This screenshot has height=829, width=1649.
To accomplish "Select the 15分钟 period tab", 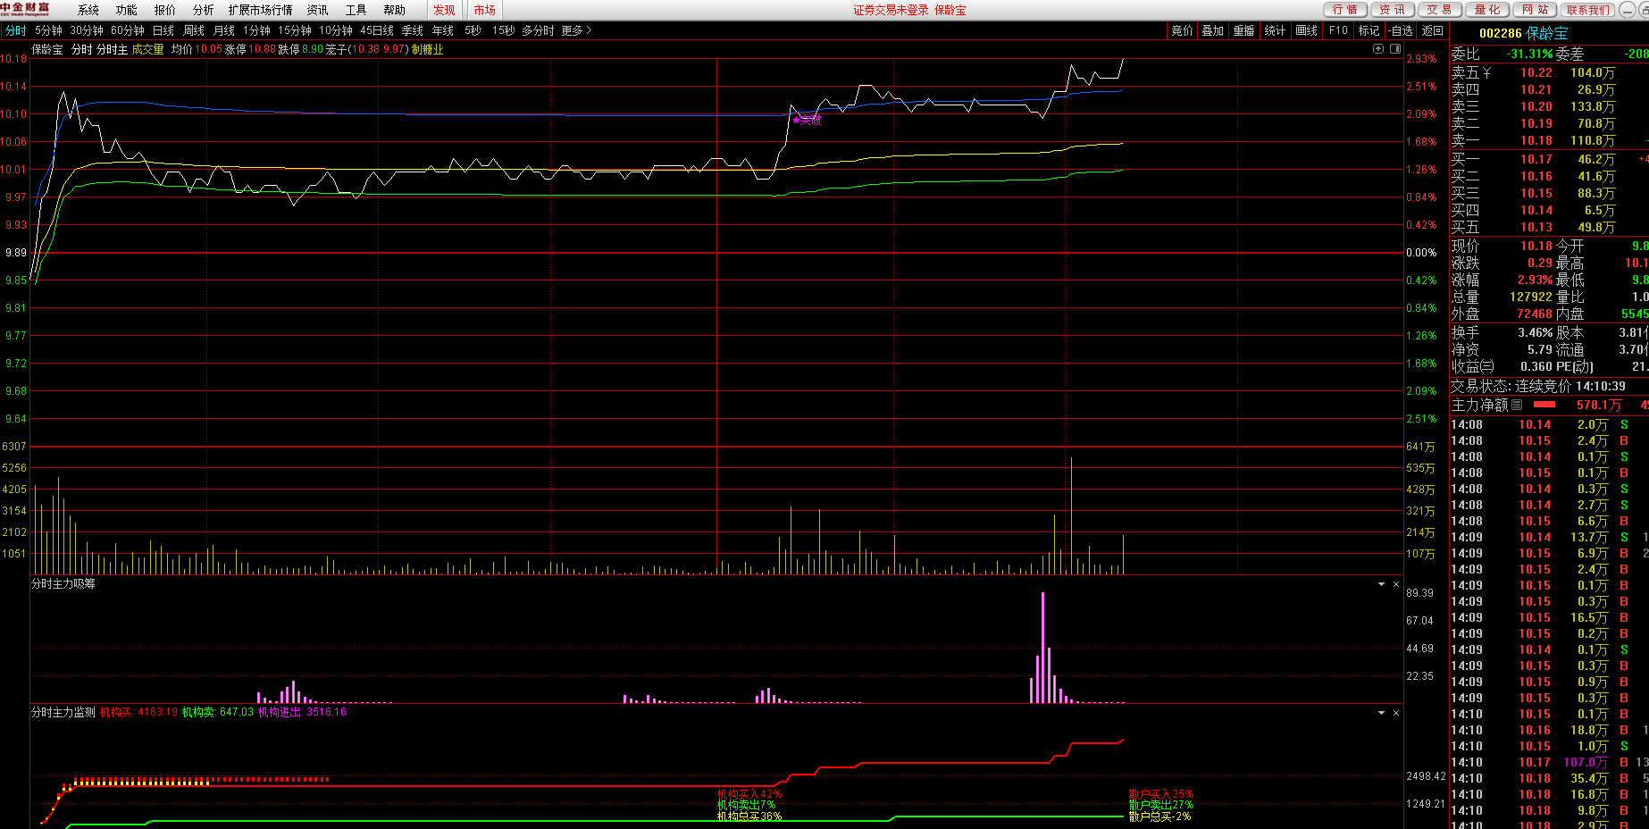I will pyautogui.click(x=295, y=30).
